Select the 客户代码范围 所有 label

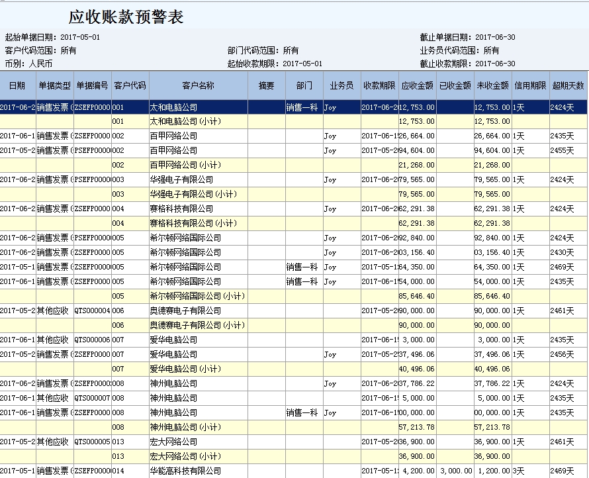tap(40, 50)
